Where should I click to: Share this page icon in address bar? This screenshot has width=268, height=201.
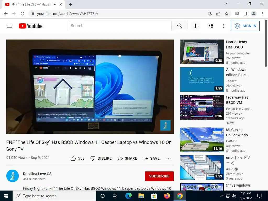point(218,14)
